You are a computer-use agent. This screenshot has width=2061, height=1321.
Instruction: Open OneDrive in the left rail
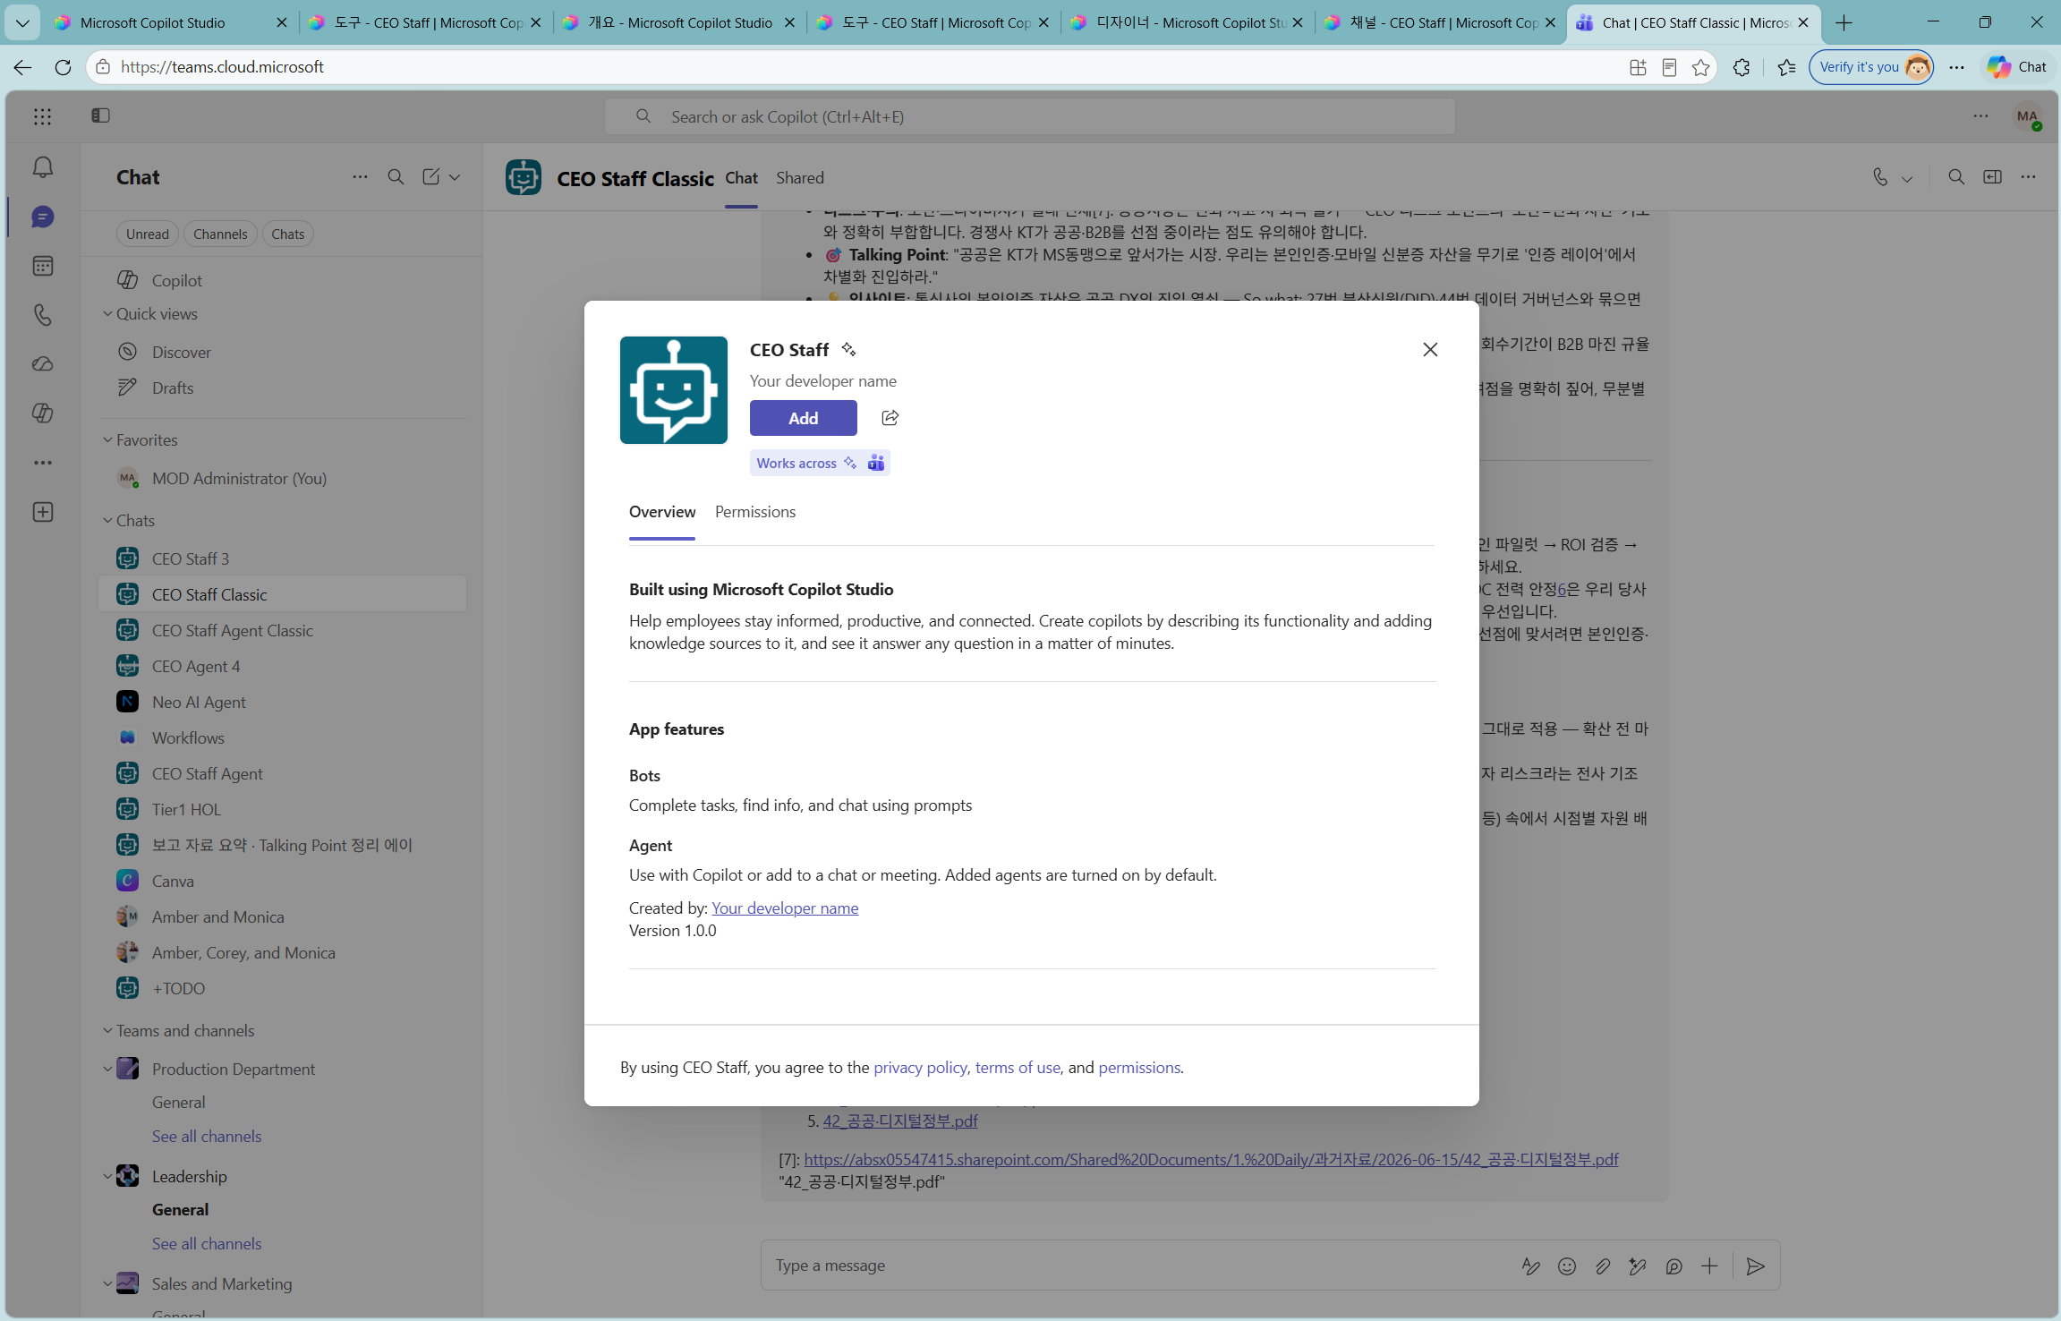[x=42, y=364]
